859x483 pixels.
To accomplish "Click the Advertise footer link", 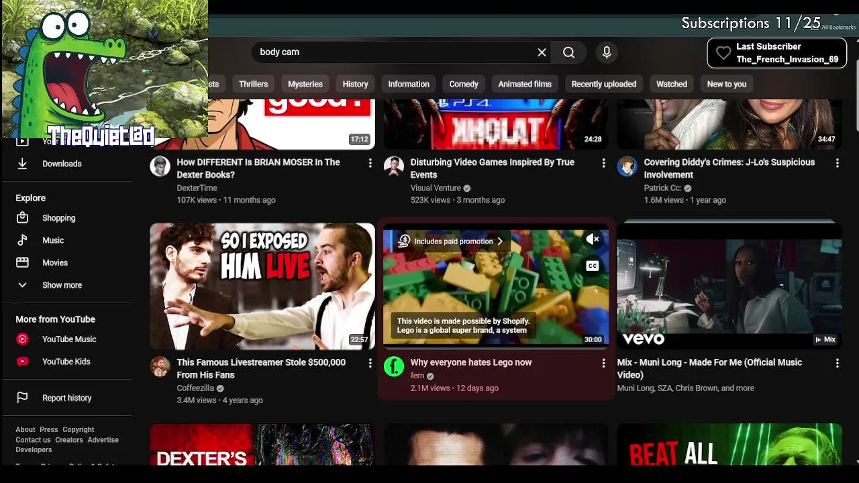I will 103,440.
